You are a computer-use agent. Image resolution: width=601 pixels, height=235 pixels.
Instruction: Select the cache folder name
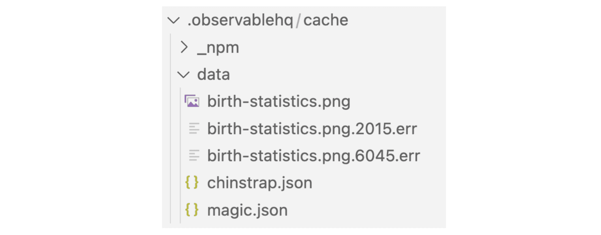pyautogui.click(x=326, y=20)
